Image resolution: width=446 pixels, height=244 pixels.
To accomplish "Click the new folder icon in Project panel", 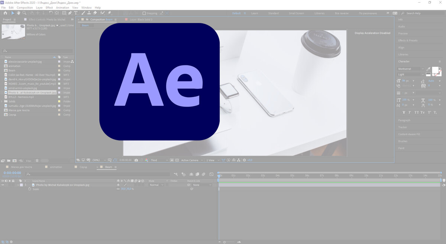I will click(9, 161).
